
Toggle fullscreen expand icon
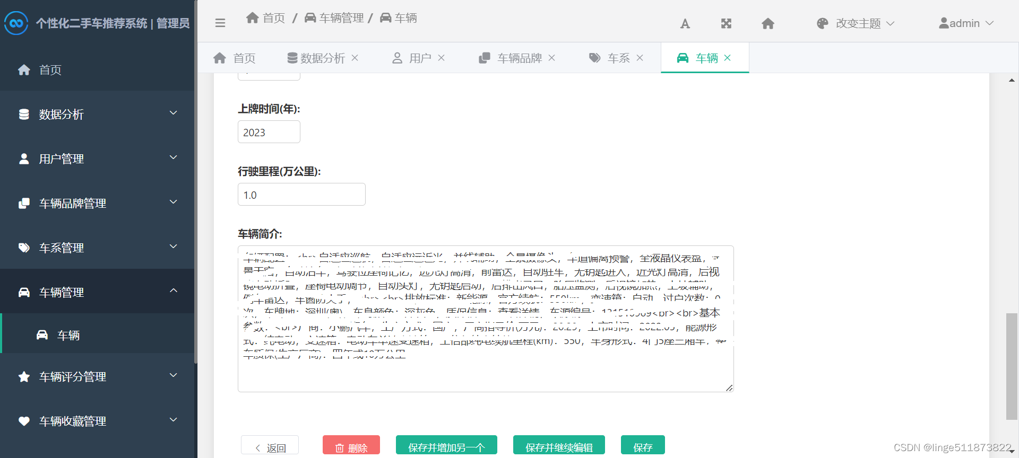(x=726, y=23)
